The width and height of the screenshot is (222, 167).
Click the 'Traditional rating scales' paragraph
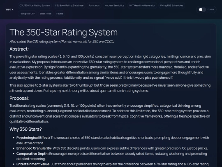coord(110,114)
